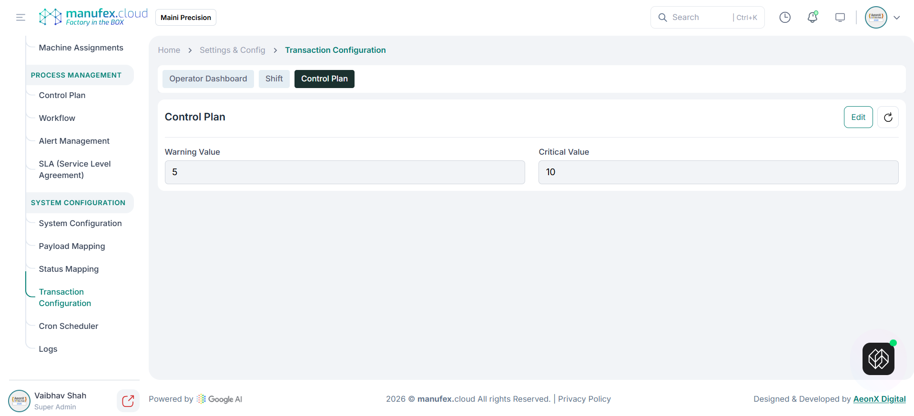Click the refresh icon beside Edit
Image resolution: width=914 pixels, height=416 pixels.
pyautogui.click(x=888, y=117)
